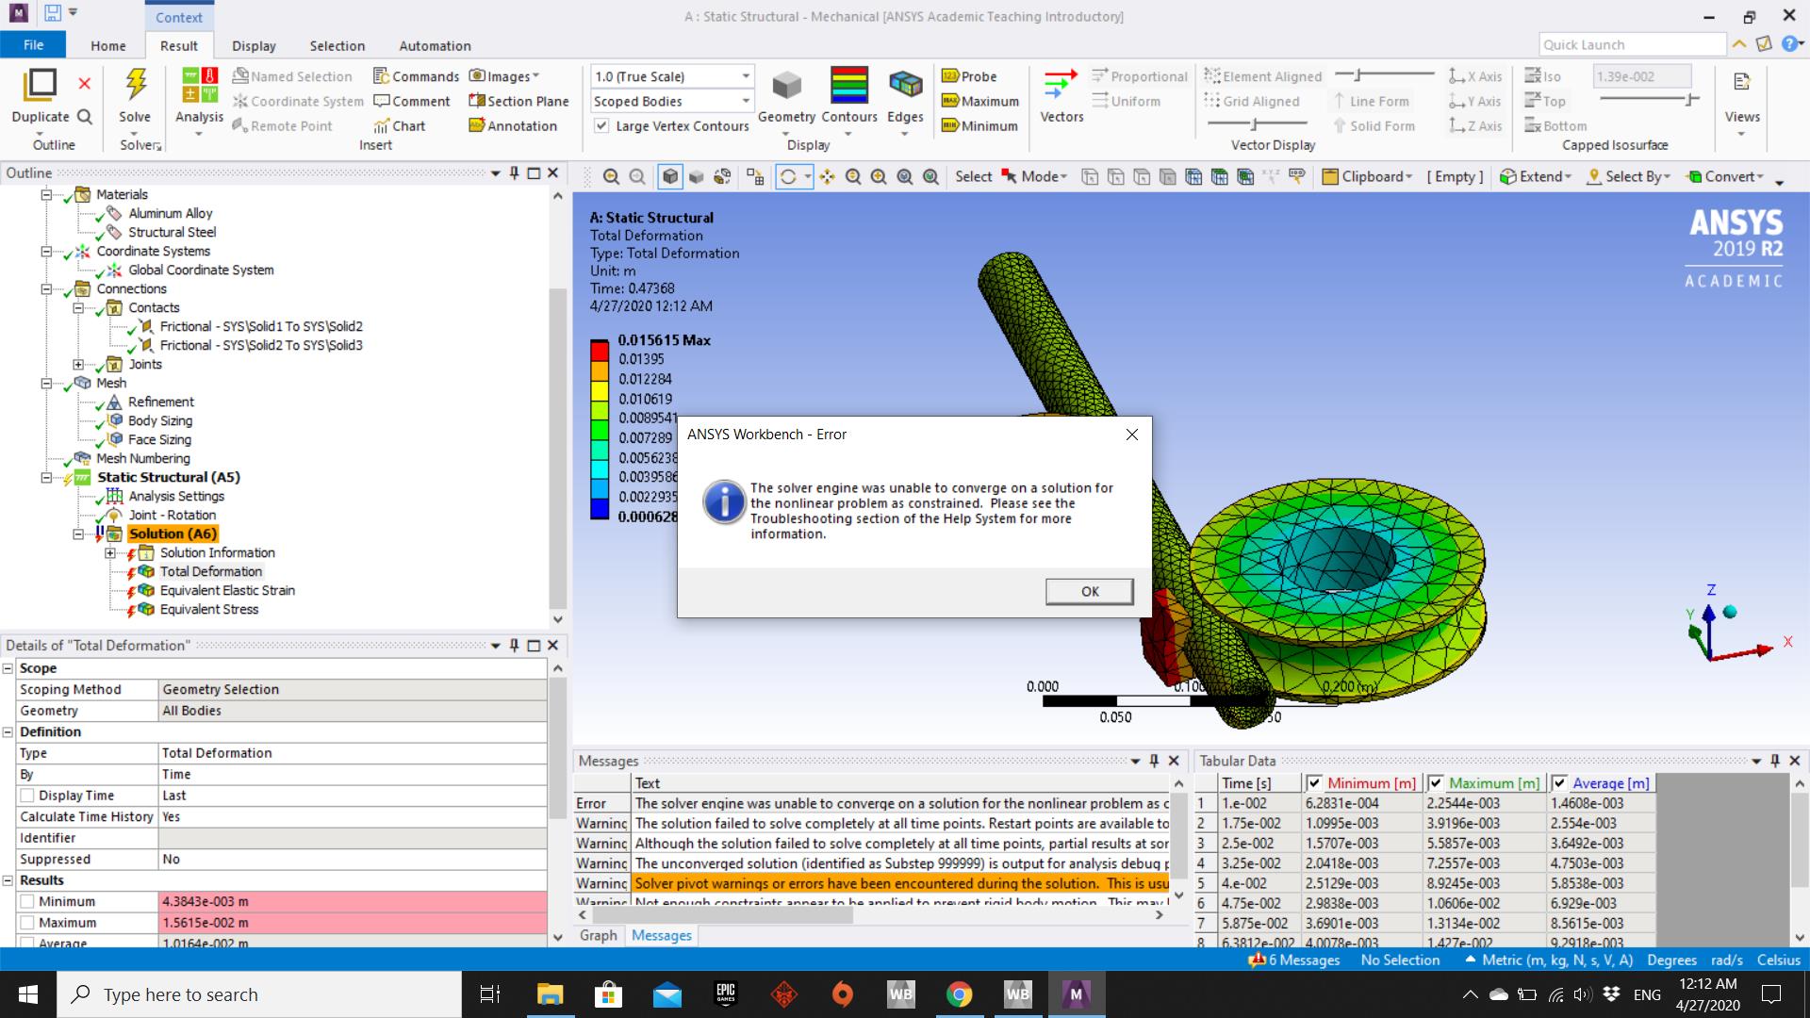Open the File menu
Image resolution: width=1810 pixels, height=1018 pixels.
(x=33, y=45)
